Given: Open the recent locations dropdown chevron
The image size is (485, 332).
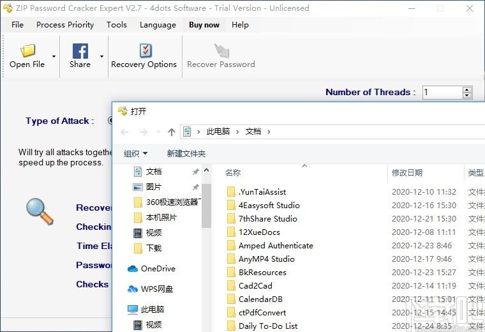Looking at the screenshot, I should [x=158, y=132].
